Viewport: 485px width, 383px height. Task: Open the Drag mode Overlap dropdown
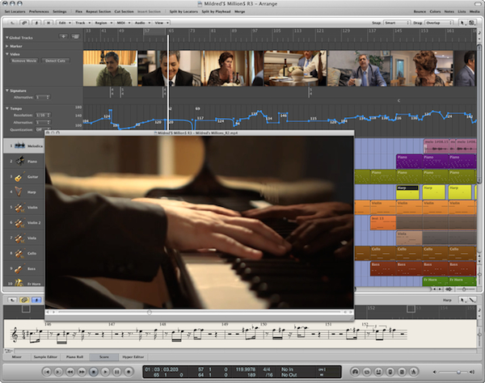pyautogui.click(x=439, y=23)
